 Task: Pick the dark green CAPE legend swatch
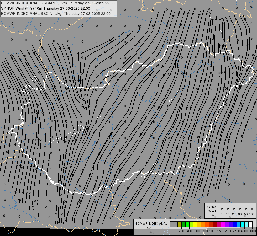[x=183, y=224]
